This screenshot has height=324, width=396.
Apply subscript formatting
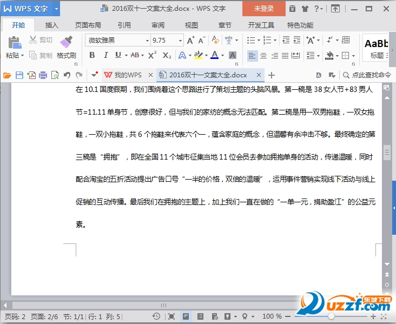167,55
